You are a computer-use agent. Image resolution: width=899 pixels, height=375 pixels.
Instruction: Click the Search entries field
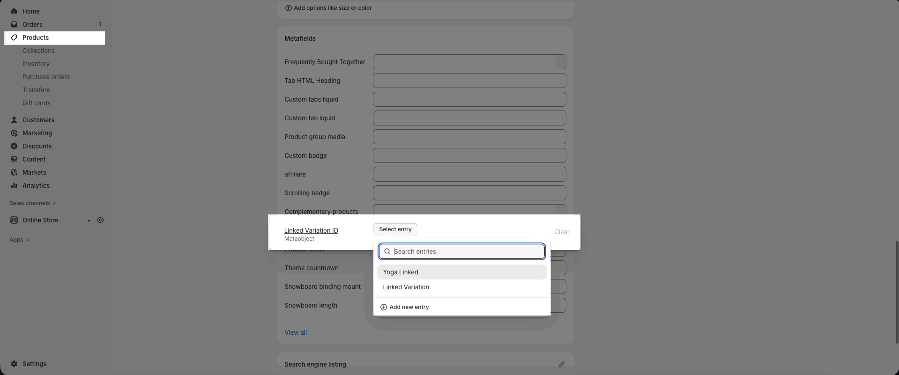point(467,251)
